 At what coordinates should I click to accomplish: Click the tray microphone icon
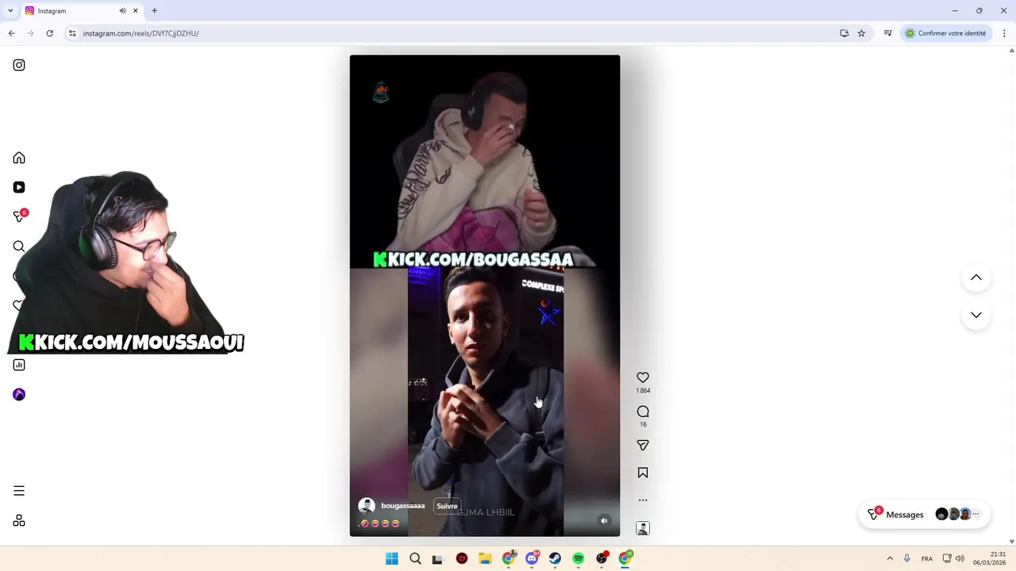(906, 558)
